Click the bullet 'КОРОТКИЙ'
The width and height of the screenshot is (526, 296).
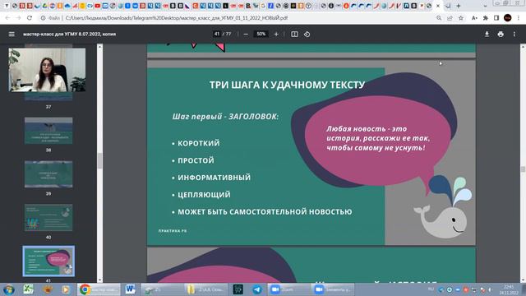tap(199, 143)
